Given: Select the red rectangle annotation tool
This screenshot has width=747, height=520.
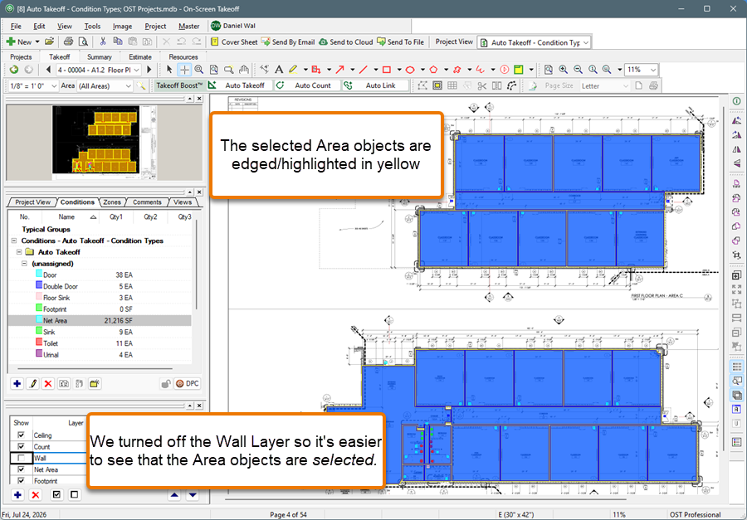Looking at the screenshot, I should [x=386, y=70].
